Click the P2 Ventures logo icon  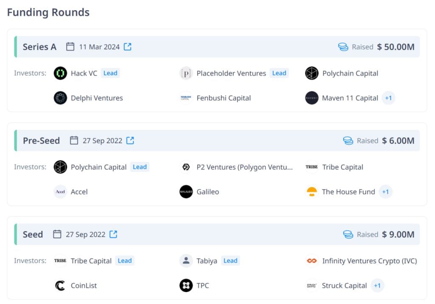186,167
